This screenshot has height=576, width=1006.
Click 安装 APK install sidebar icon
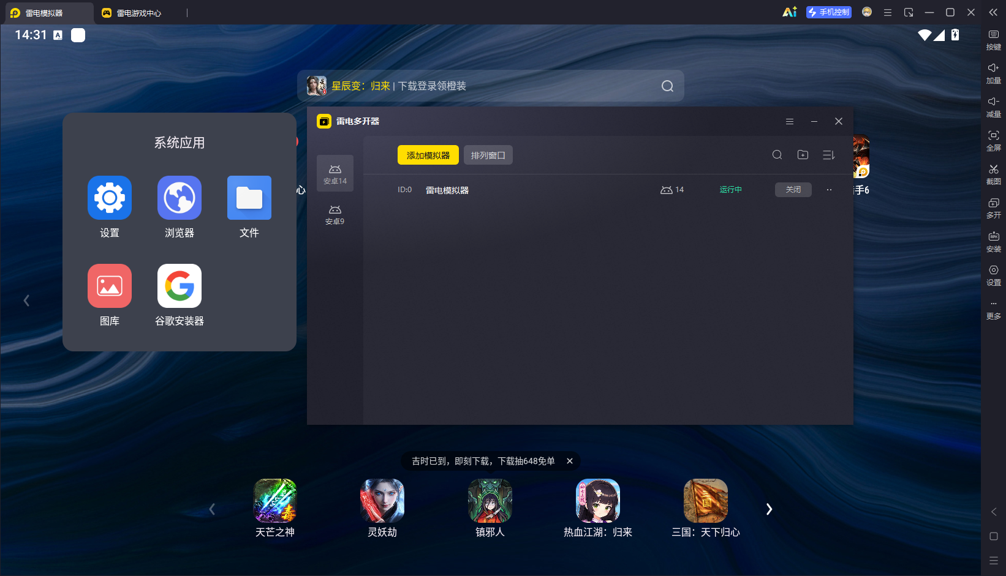[x=994, y=242]
